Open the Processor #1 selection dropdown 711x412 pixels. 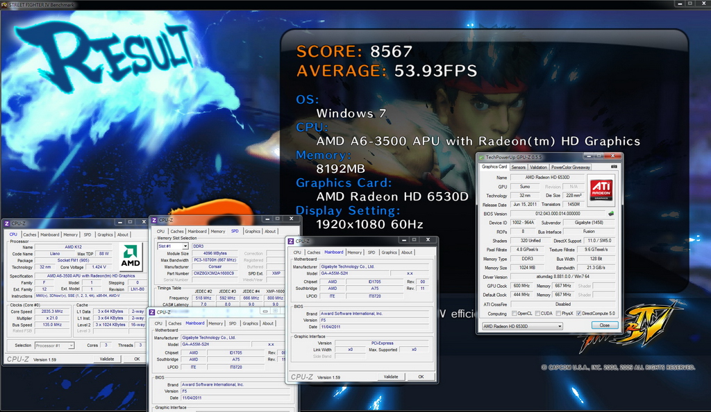(54, 345)
